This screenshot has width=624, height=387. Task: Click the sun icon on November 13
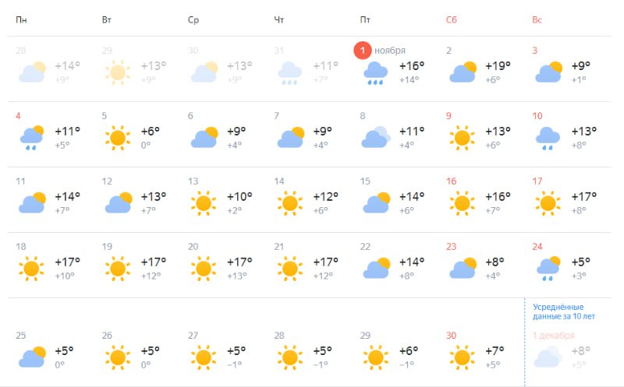204,203
